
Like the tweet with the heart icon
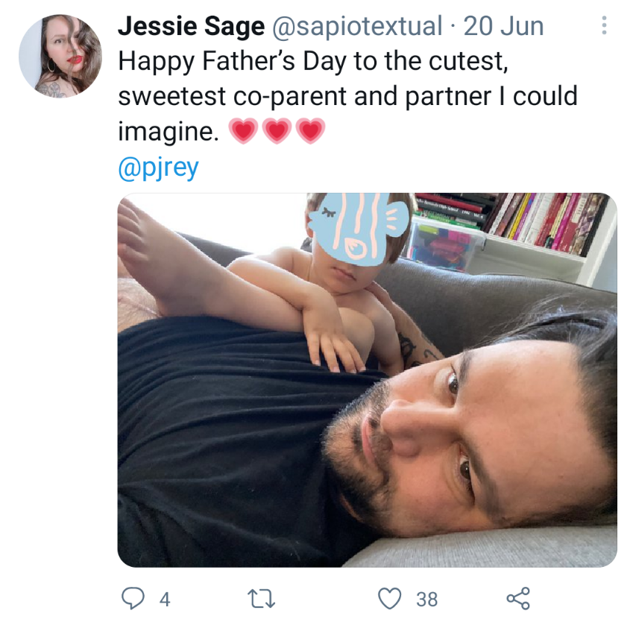[389, 598]
